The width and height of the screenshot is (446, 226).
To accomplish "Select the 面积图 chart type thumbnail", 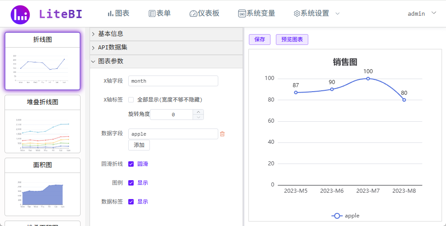I will (43, 187).
